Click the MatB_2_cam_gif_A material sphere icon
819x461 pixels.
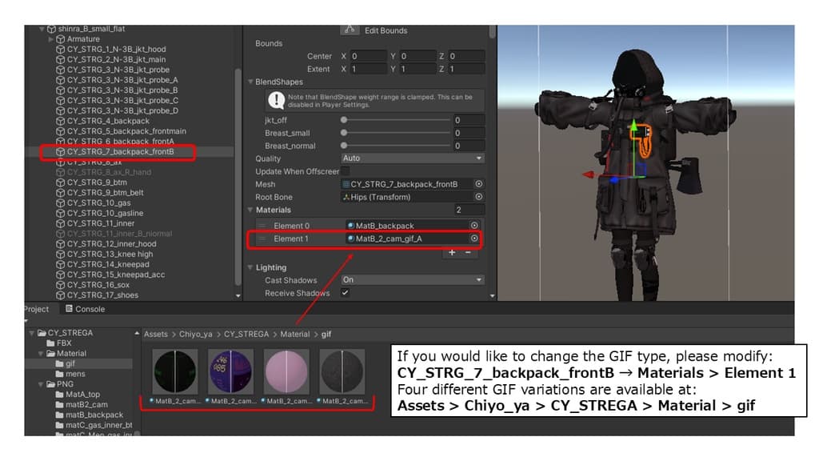pyautogui.click(x=351, y=239)
